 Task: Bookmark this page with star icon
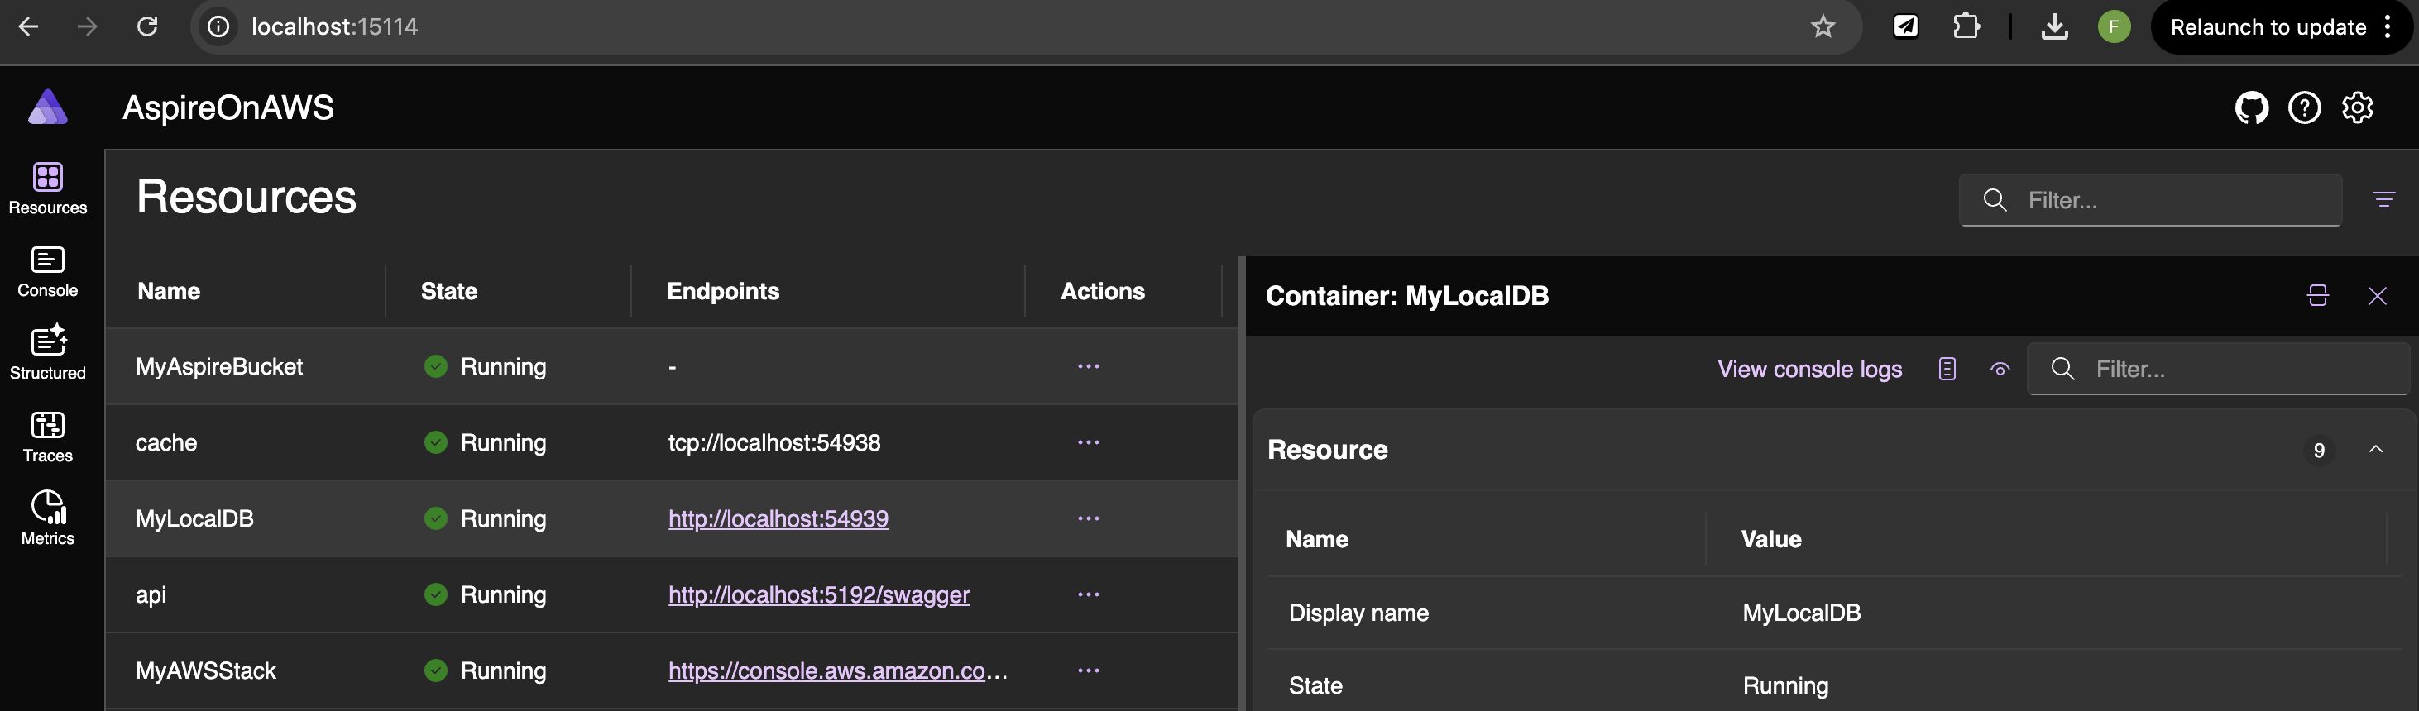click(x=1822, y=26)
